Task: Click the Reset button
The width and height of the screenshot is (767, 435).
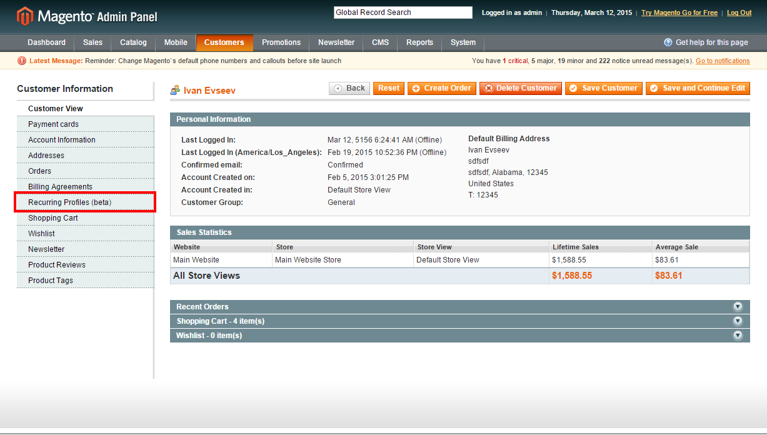Action: click(389, 89)
